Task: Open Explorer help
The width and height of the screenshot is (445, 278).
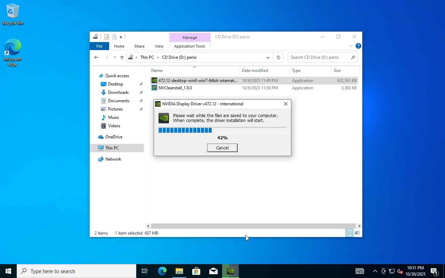Action: coord(358,46)
